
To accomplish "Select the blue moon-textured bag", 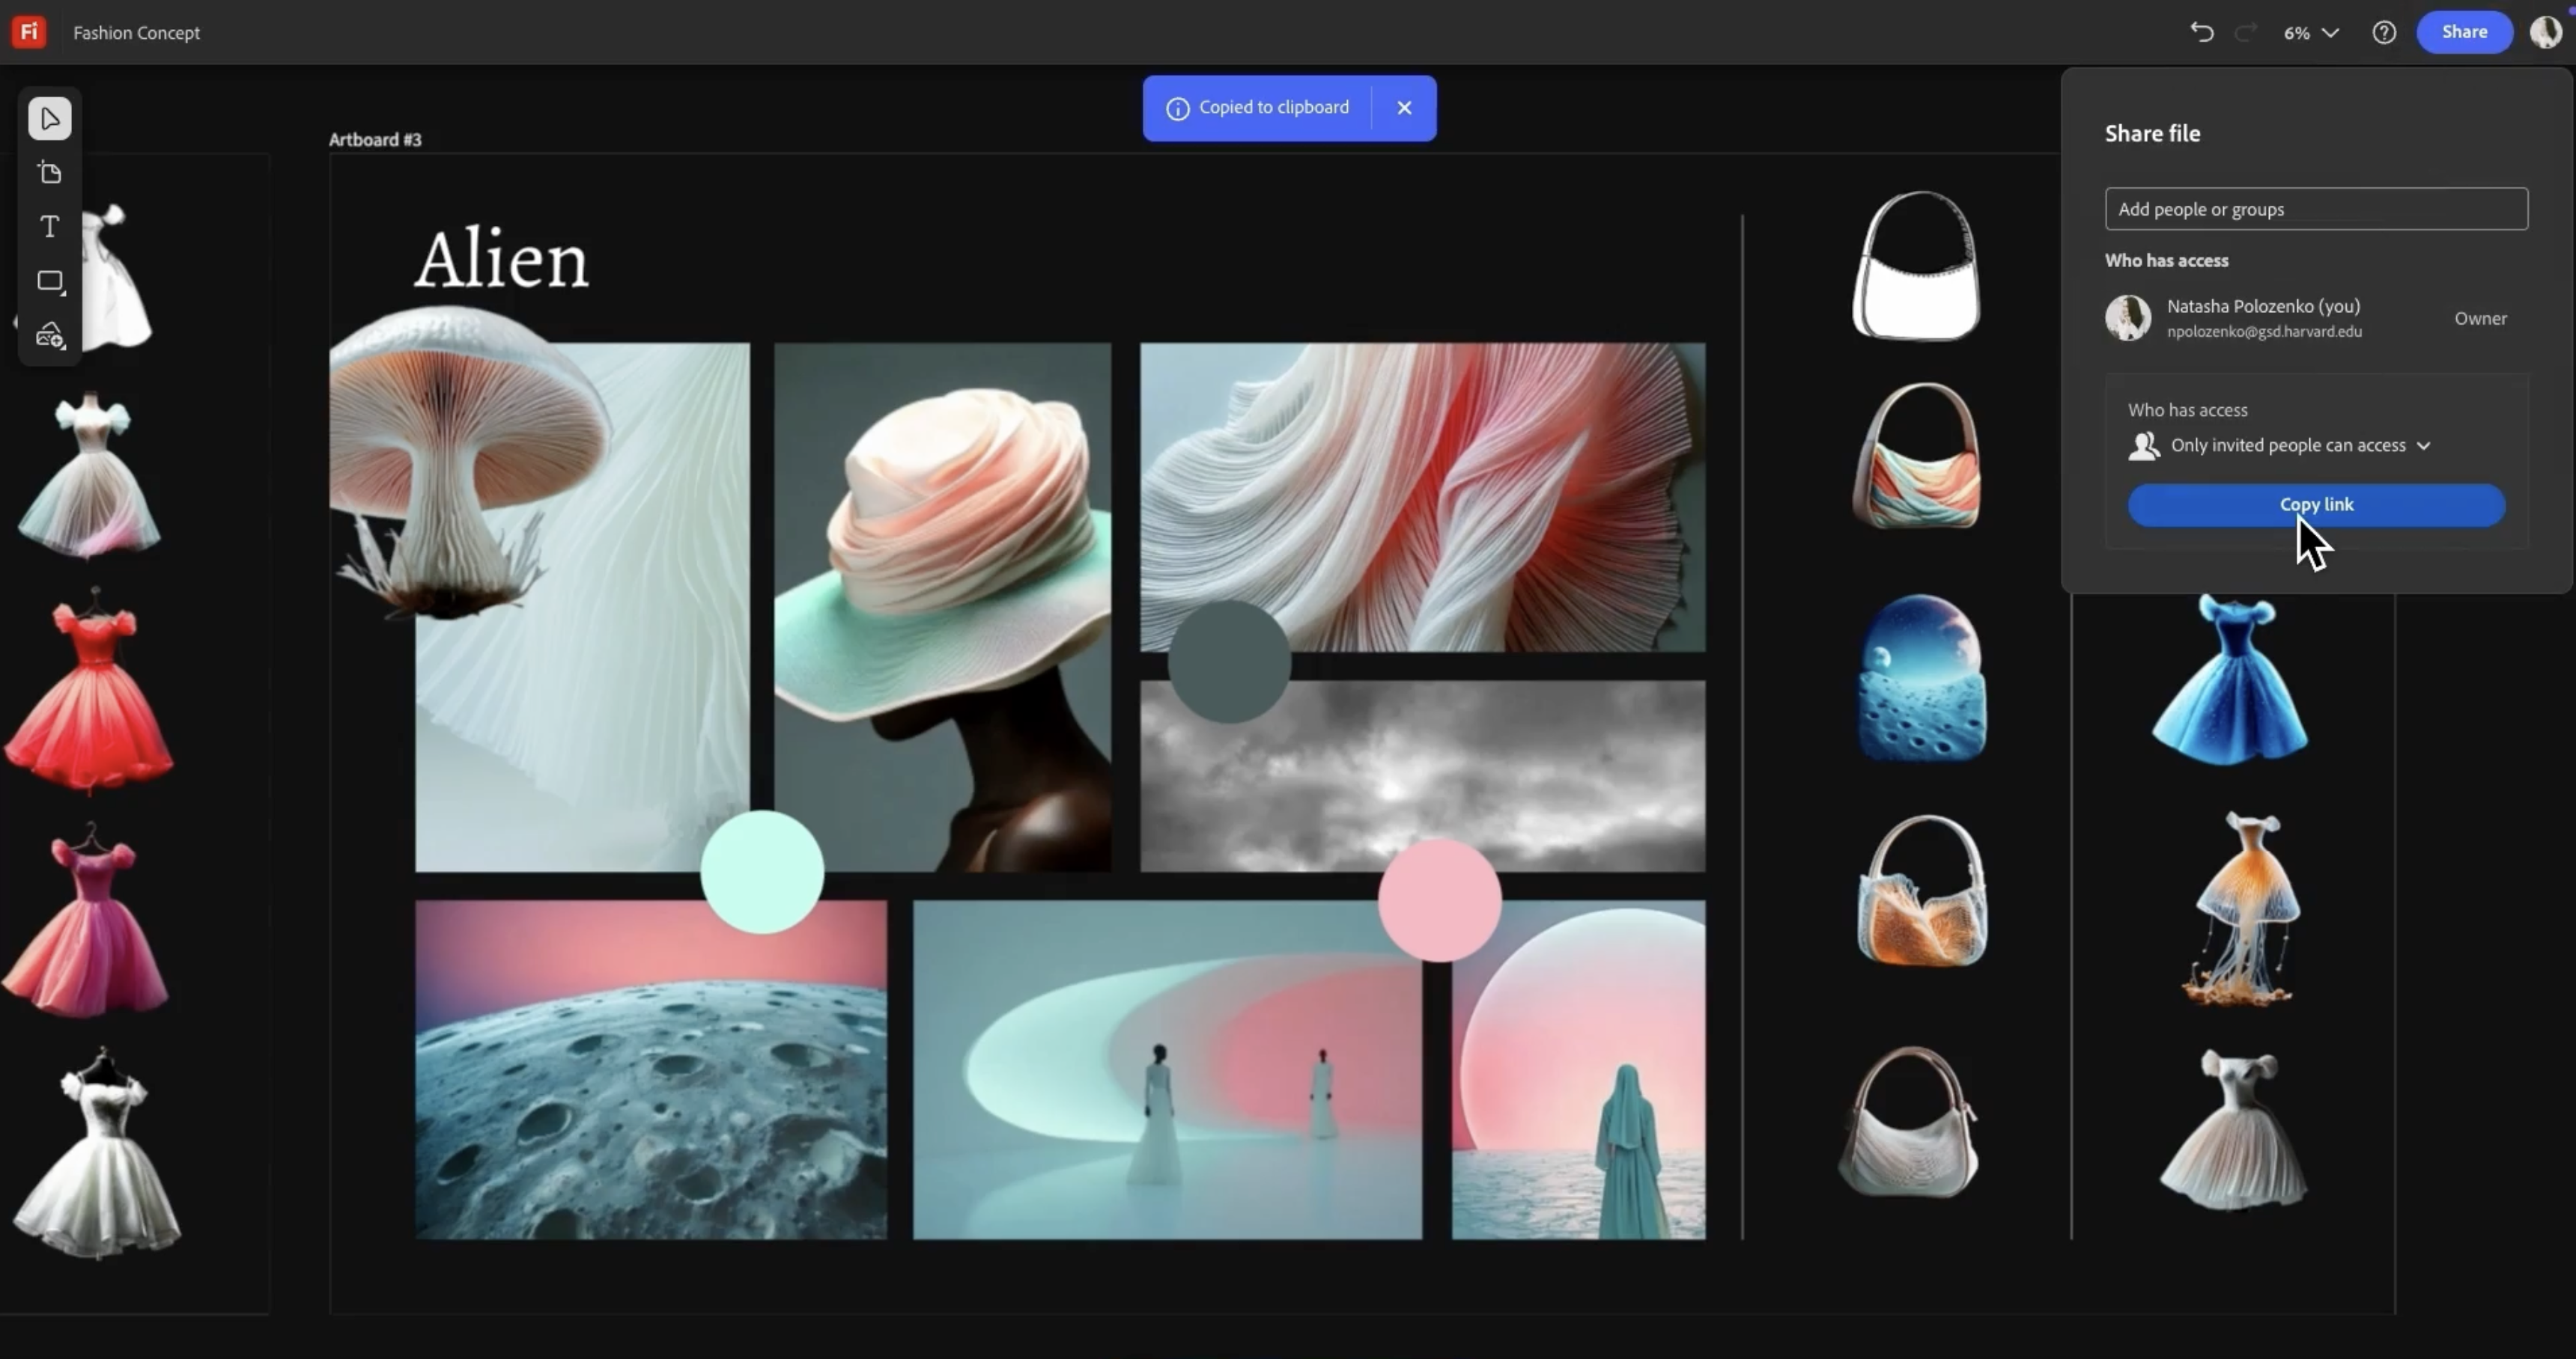I will tap(1922, 679).
